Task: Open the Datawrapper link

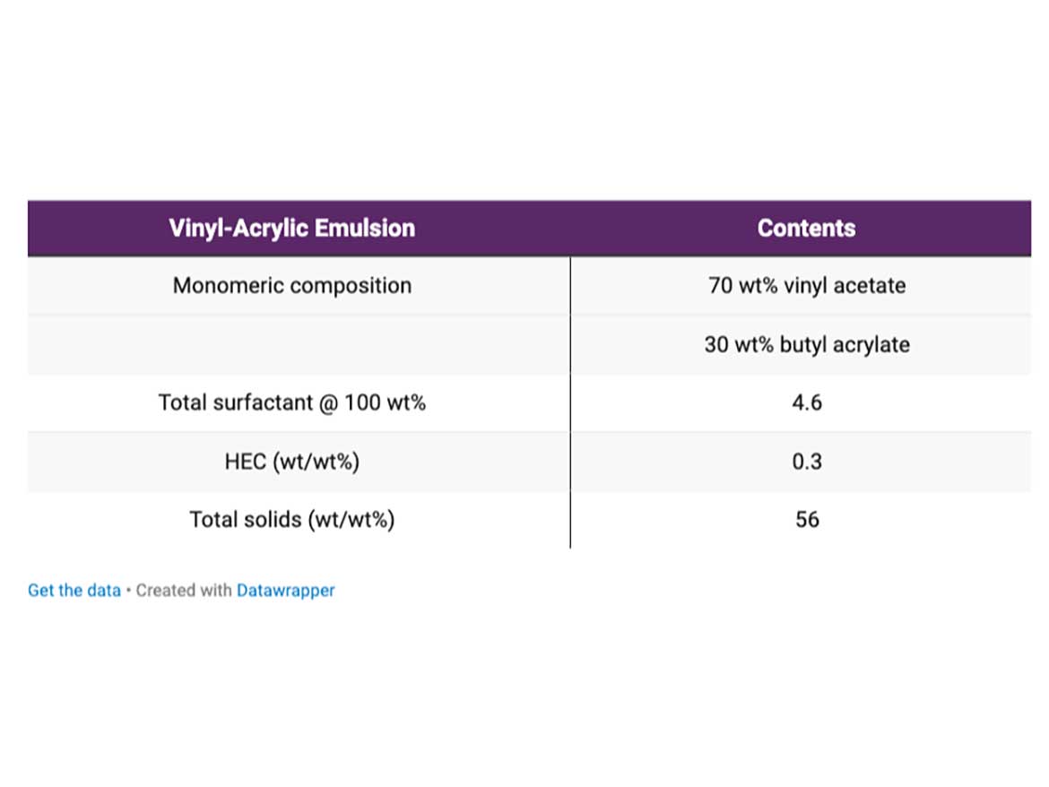Action: [x=286, y=591]
